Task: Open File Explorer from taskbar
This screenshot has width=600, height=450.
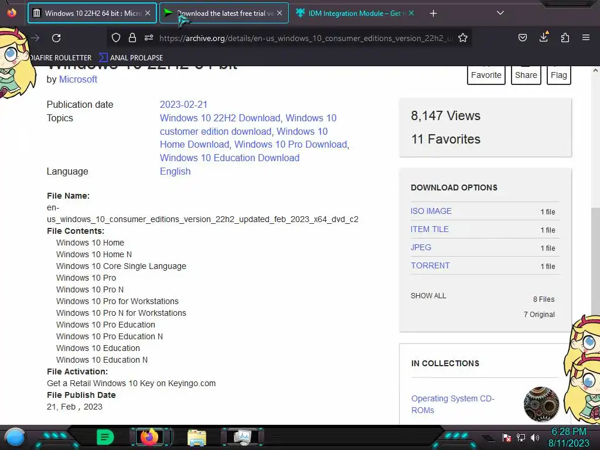Action: point(197,438)
